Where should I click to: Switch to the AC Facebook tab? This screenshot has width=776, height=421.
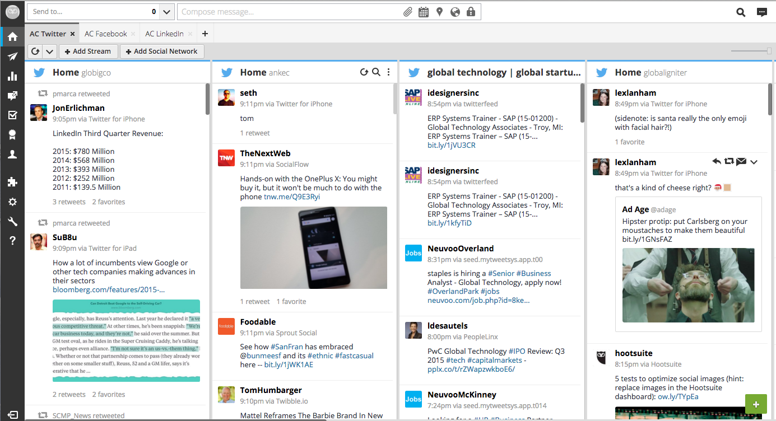(x=106, y=34)
